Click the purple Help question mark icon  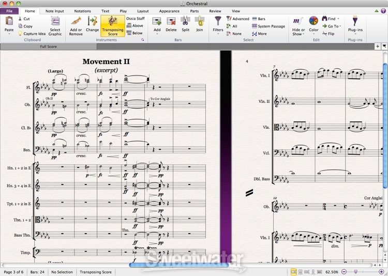[x=383, y=11]
